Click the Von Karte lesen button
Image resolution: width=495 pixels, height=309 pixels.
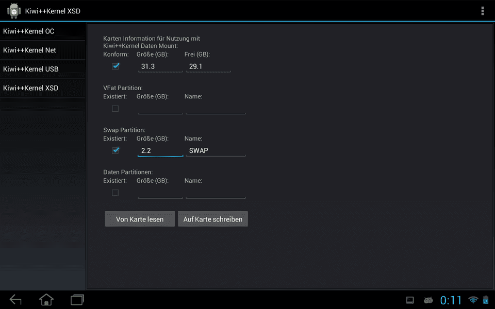point(140,219)
